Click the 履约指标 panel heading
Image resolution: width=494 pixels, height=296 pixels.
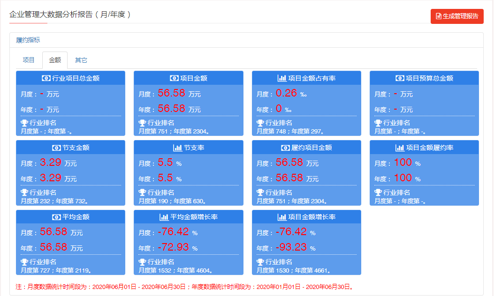(28, 40)
